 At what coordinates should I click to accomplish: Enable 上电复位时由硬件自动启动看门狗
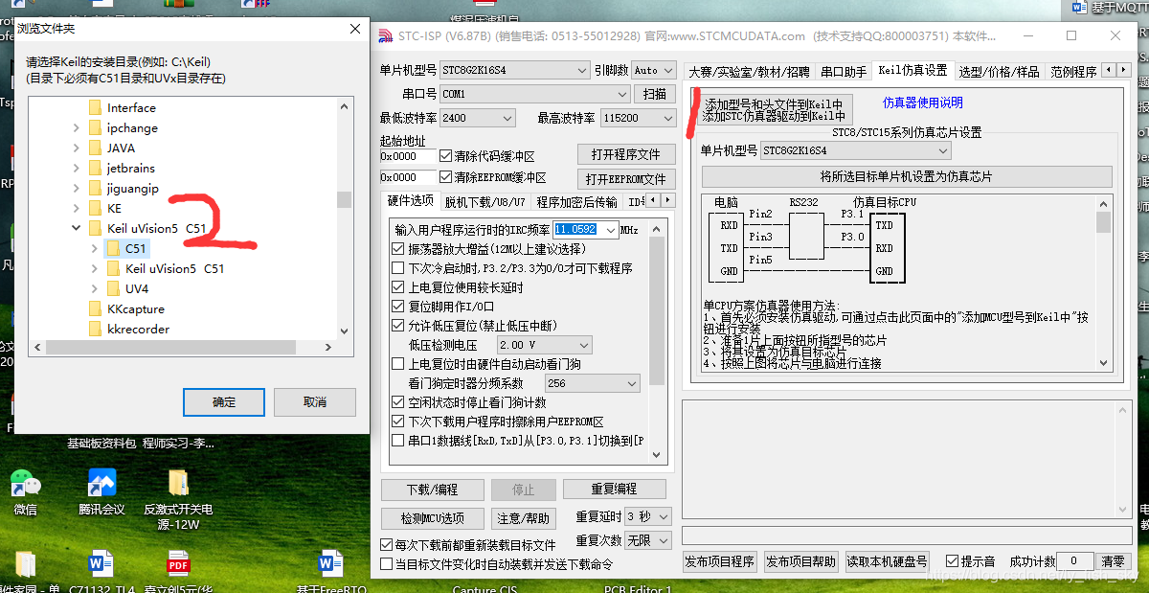(x=398, y=364)
